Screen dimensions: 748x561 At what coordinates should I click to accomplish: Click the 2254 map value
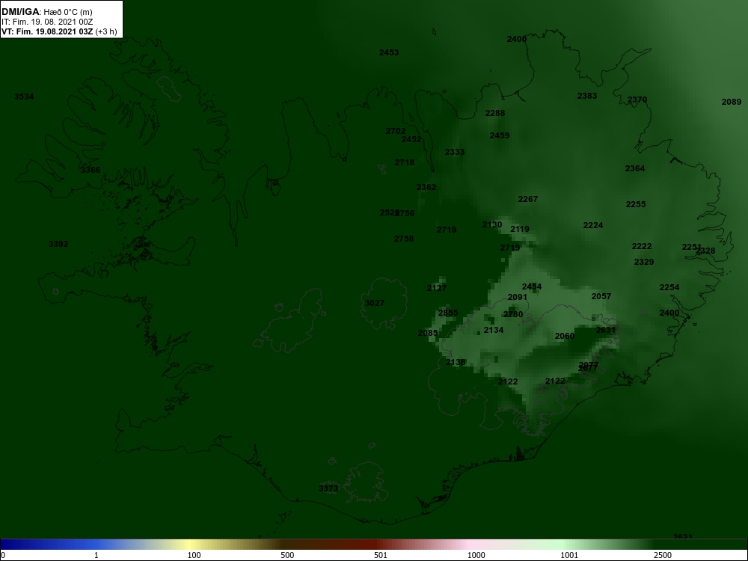pos(669,288)
